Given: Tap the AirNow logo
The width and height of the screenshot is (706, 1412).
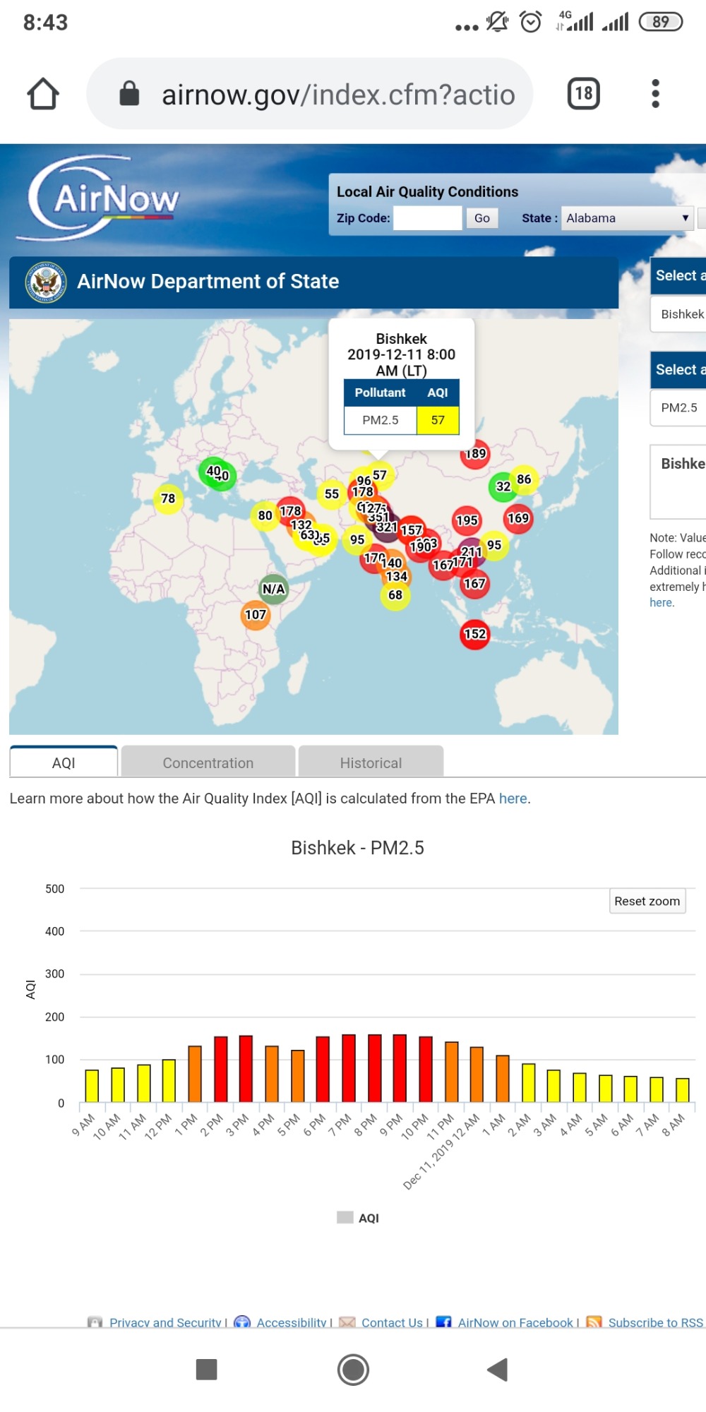Looking at the screenshot, I should [x=102, y=198].
